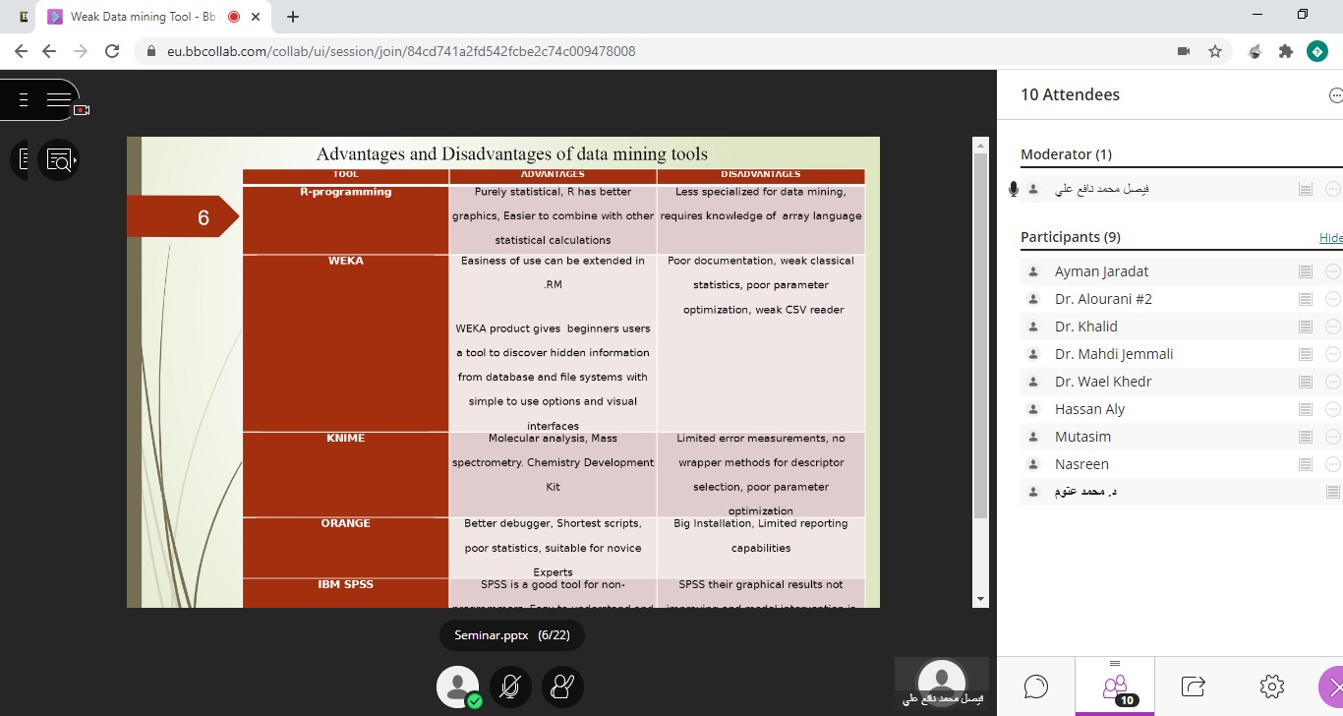Image resolution: width=1343 pixels, height=716 pixels.
Task: Bookmark this page with the star icon
Action: [1215, 51]
